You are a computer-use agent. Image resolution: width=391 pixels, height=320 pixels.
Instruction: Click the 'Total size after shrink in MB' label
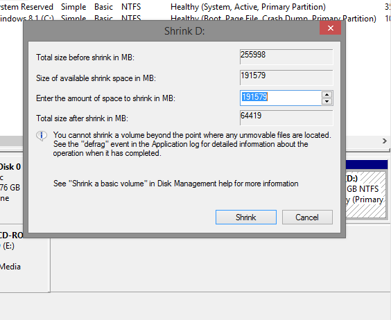[82, 118]
